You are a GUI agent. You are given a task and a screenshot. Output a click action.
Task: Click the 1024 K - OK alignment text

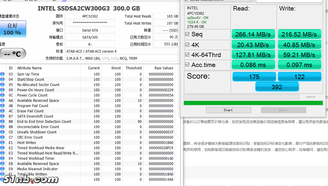[197, 22]
